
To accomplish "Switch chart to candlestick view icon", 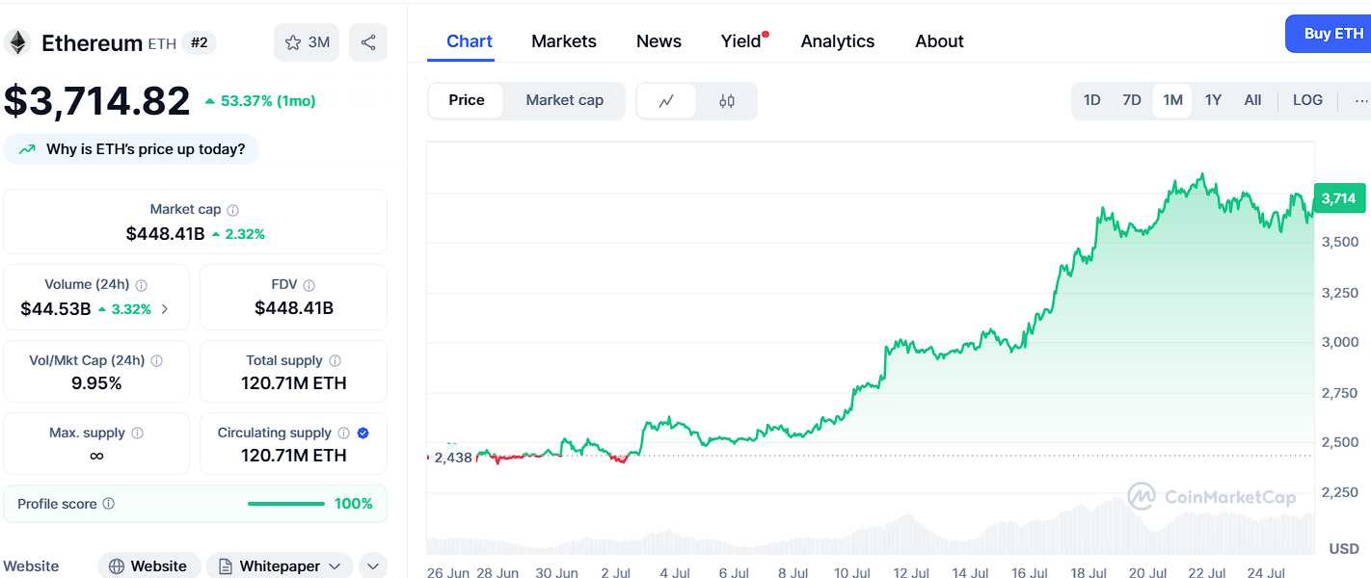I will (727, 100).
